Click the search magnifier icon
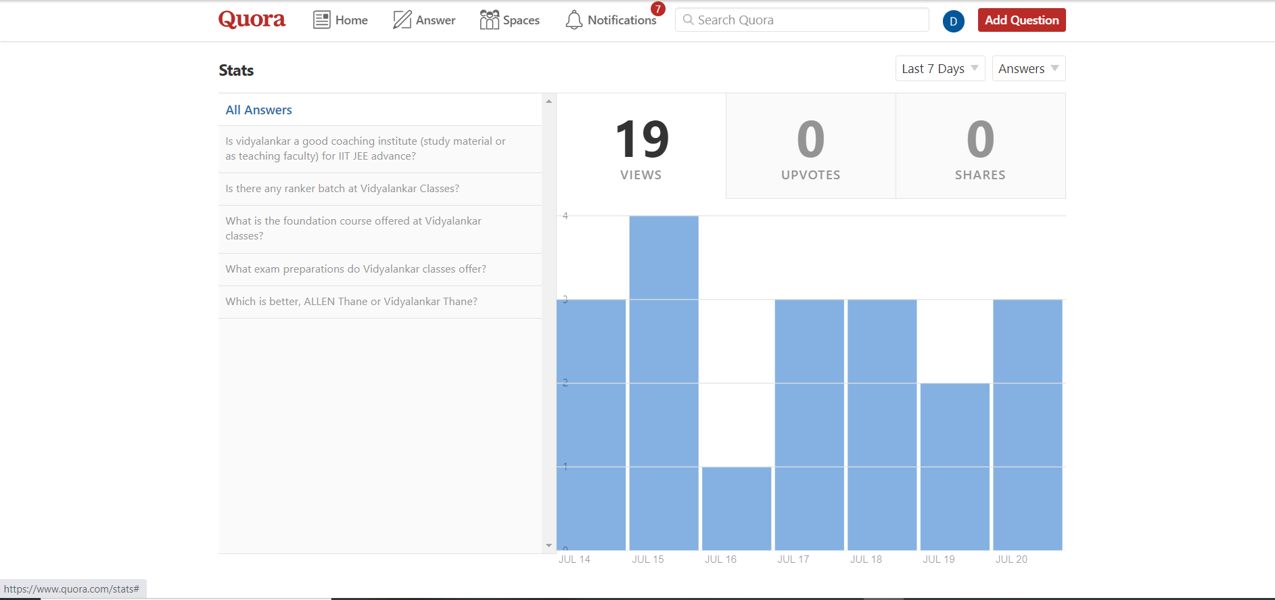This screenshot has width=1275, height=600. (688, 20)
